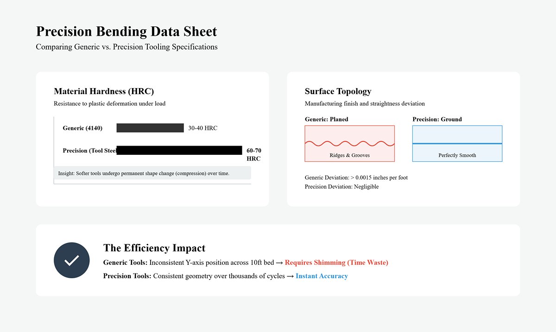Click the subtitle comparing tooling specifications
The image size is (556, 332).
(126, 47)
